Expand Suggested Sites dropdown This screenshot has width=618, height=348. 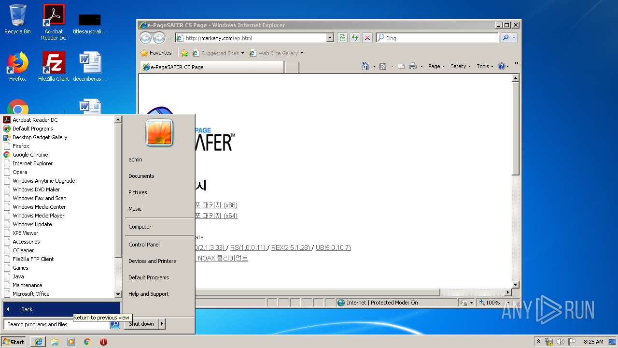point(242,53)
